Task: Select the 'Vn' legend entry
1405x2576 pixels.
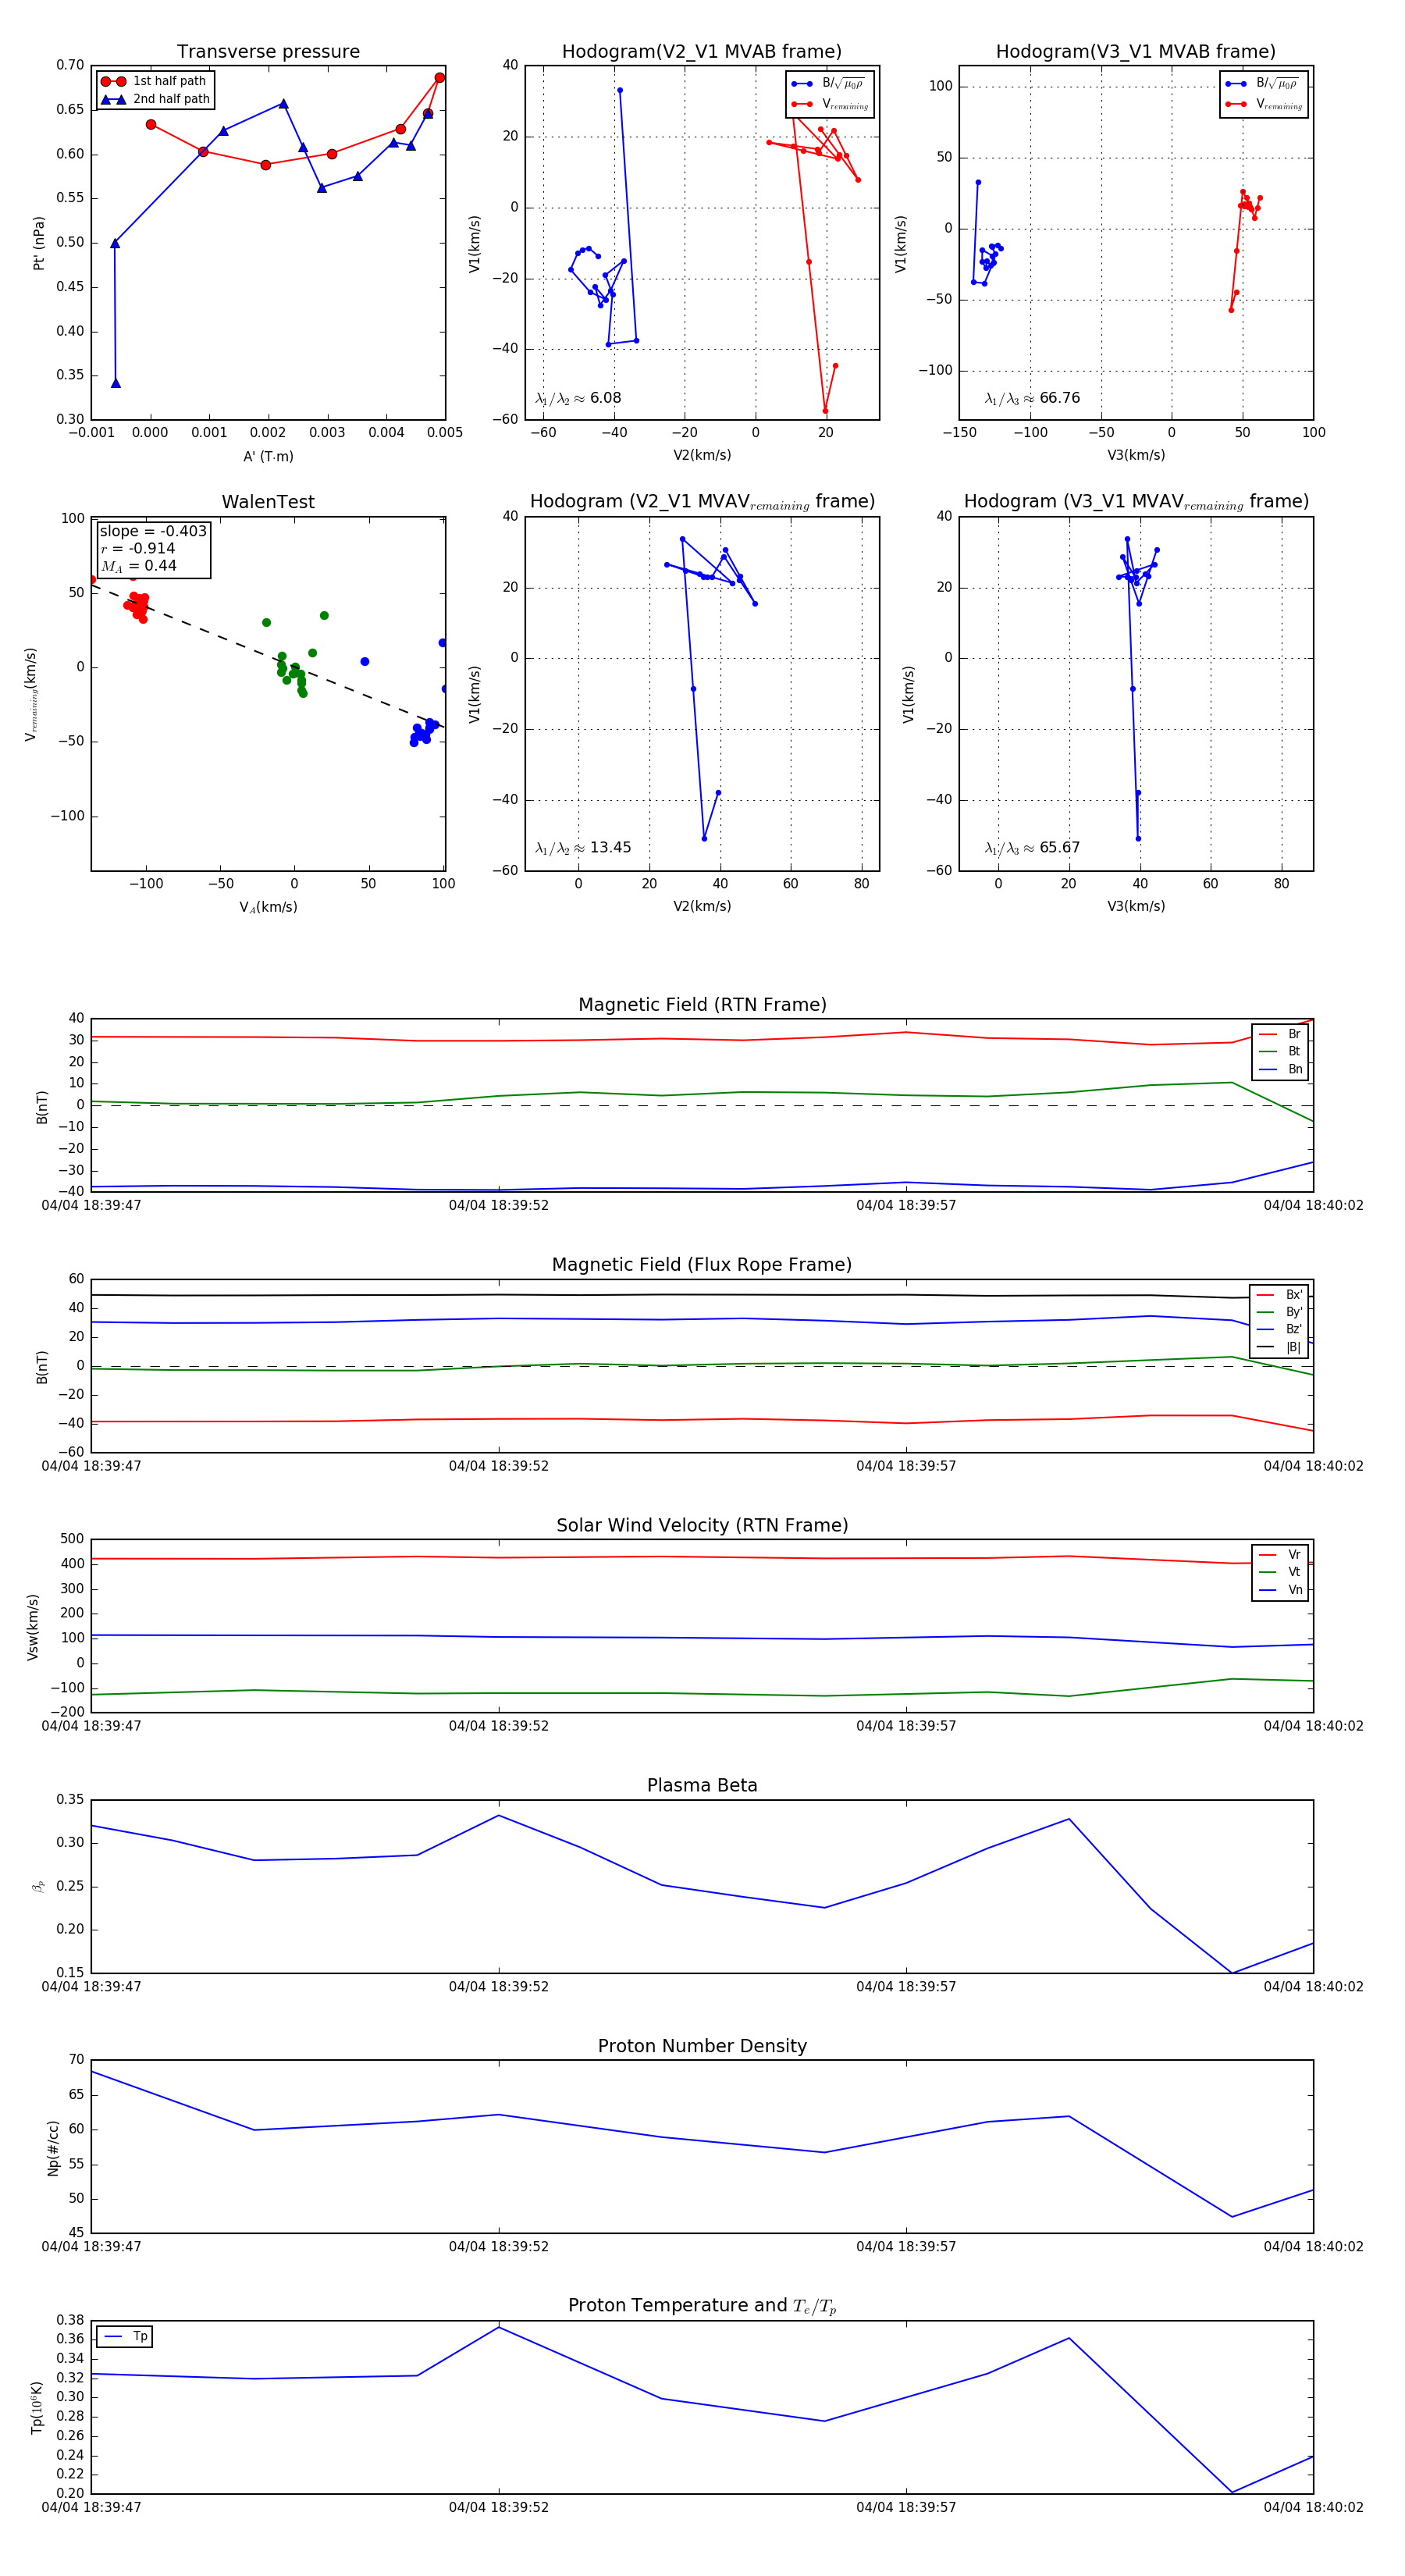Action: 1280,1590
